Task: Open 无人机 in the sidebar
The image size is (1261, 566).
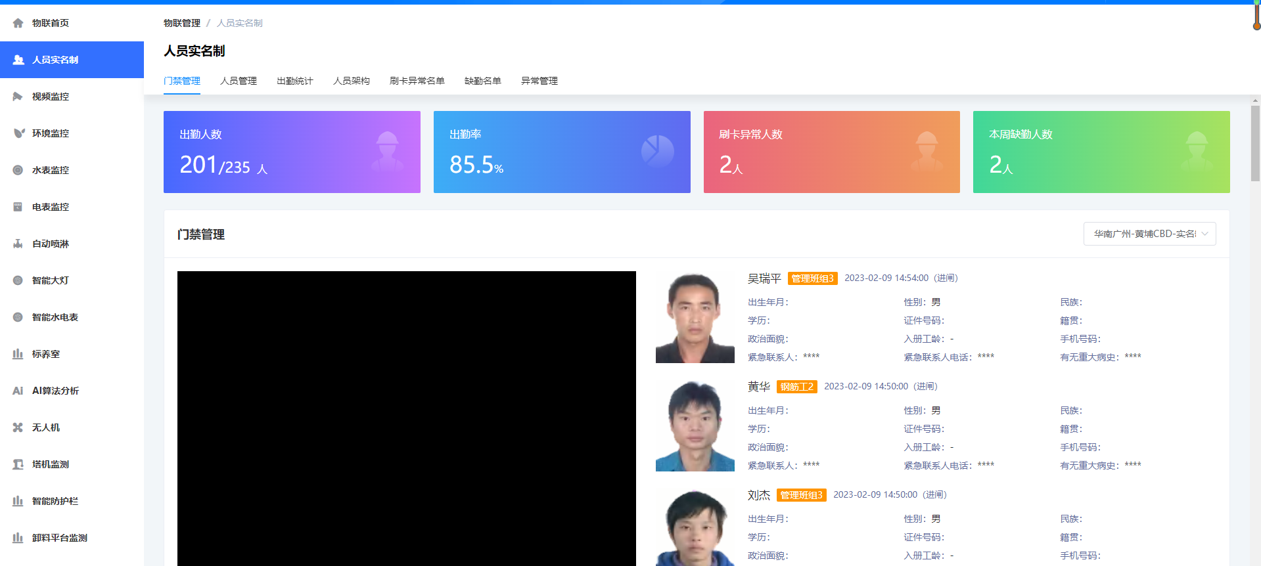Action: [72, 427]
